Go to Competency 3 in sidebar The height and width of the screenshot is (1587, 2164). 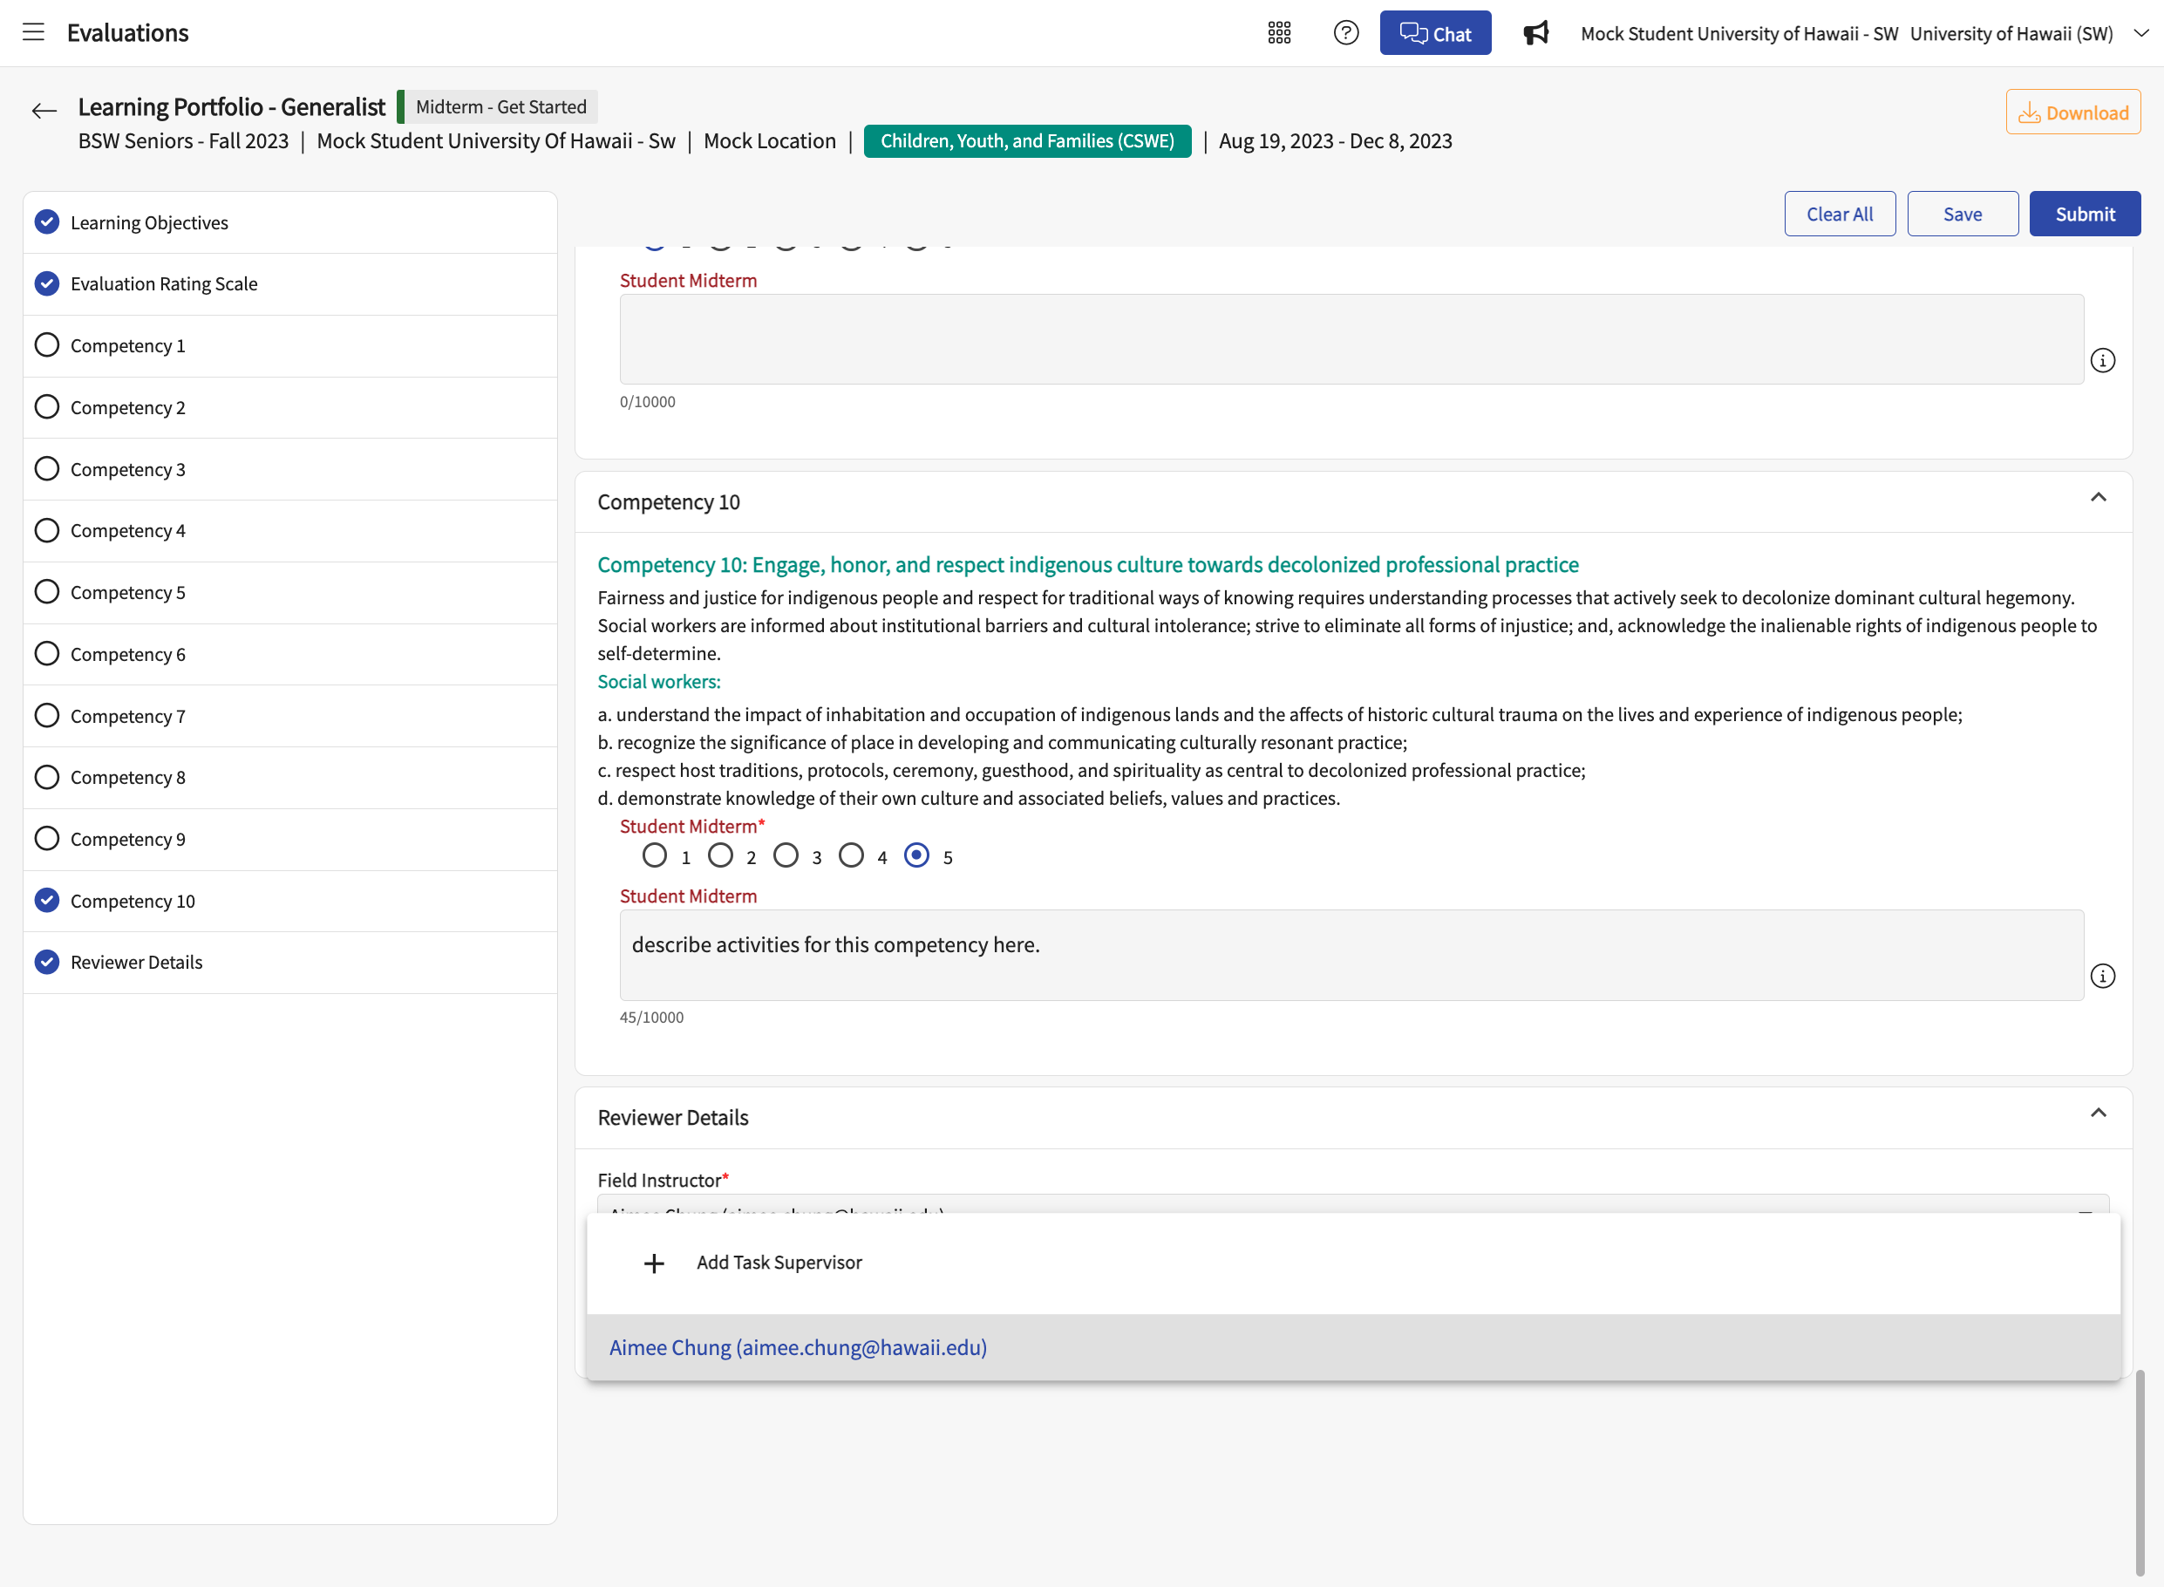(290, 470)
